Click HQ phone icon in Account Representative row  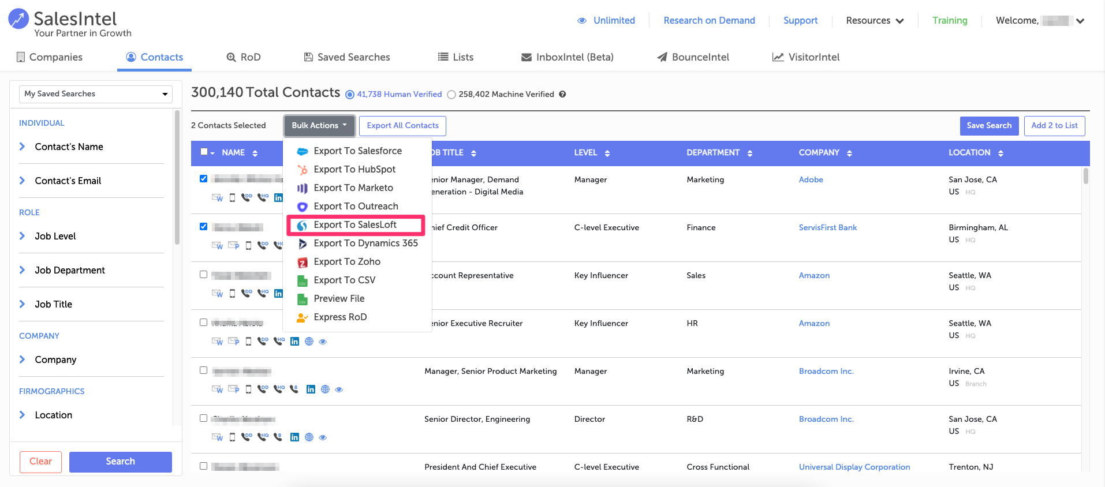263,293
